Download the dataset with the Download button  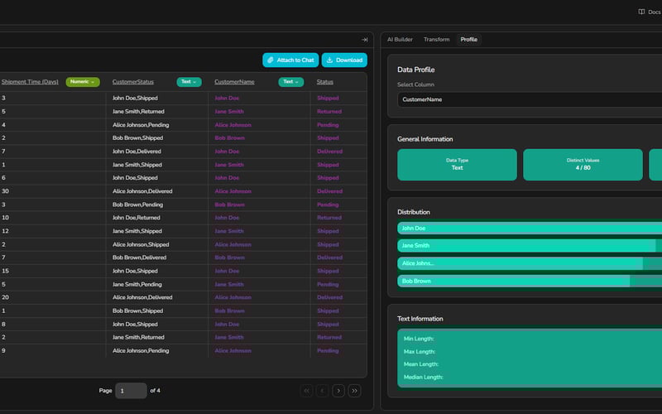point(344,60)
